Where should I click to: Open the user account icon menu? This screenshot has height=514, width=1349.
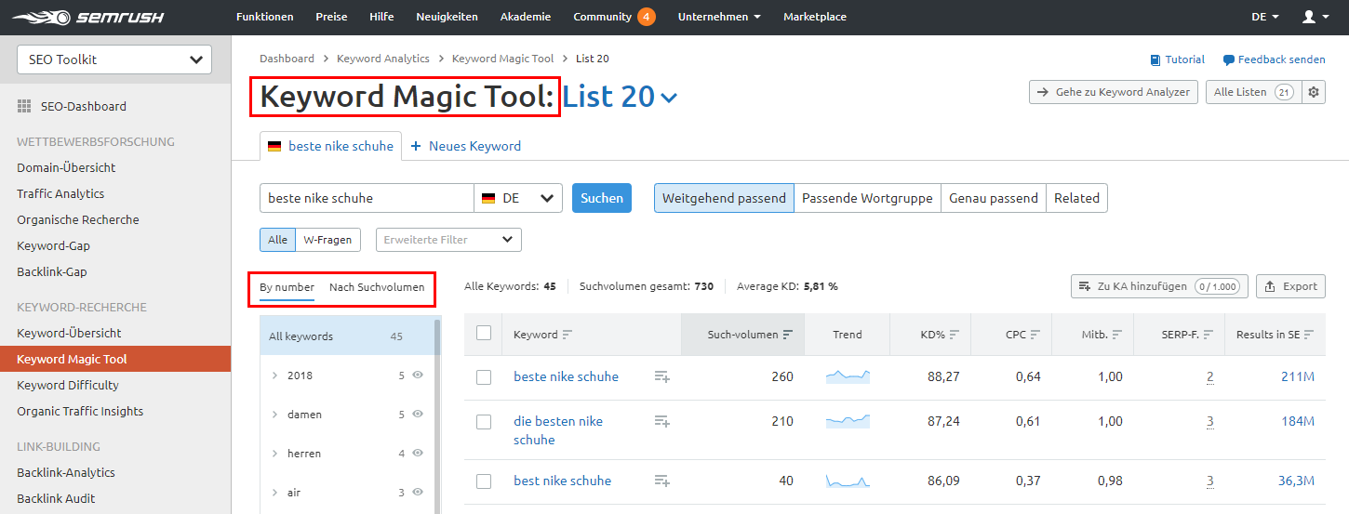[x=1316, y=17]
